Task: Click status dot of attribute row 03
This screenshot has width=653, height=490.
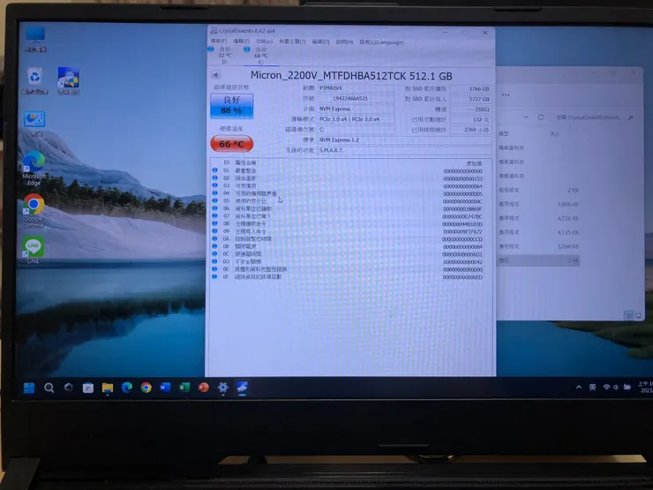Action: pyautogui.click(x=215, y=185)
